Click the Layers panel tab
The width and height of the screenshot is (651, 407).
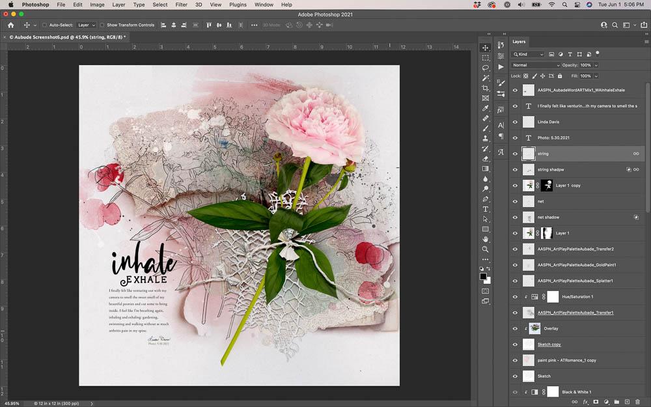[519, 42]
